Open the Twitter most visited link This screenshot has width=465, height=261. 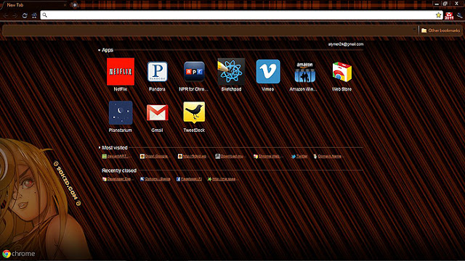tap(299, 157)
